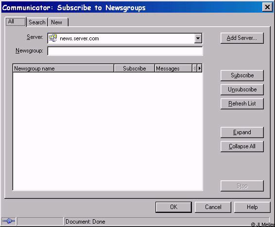275x227 pixels.
Task: Open the Server dropdown arrow
Action: coord(198,38)
